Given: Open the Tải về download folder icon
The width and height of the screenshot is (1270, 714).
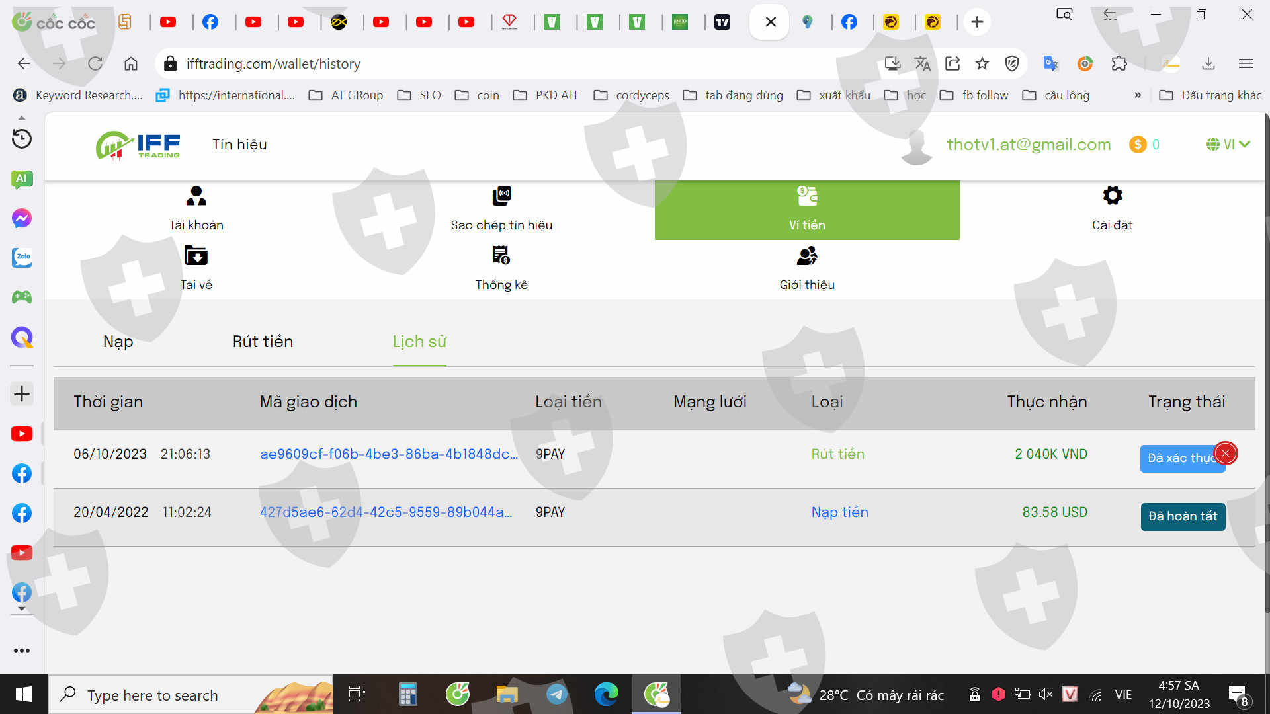Looking at the screenshot, I should point(196,256).
